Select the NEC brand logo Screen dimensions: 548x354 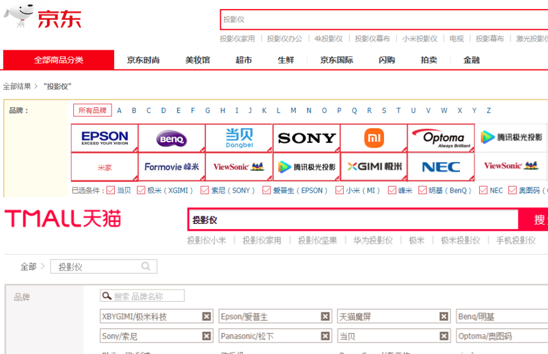click(x=441, y=167)
